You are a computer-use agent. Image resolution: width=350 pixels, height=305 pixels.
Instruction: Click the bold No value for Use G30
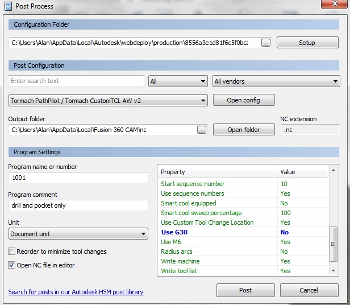(285, 232)
